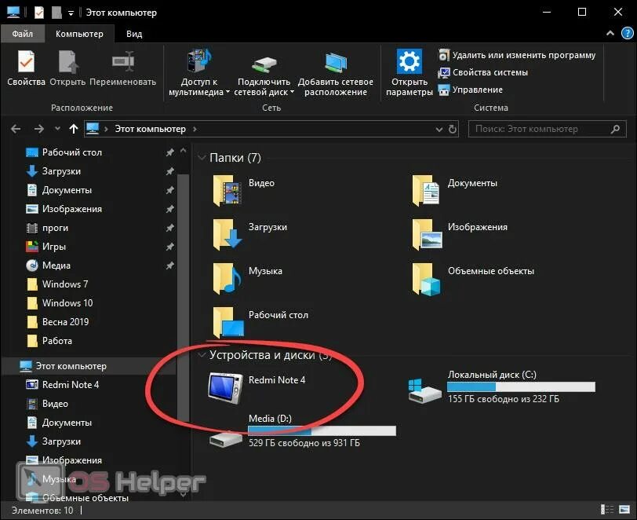The height and width of the screenshot is (520, 637).
Task: Click the properties icon in title bar
Action: click(39, 13)
